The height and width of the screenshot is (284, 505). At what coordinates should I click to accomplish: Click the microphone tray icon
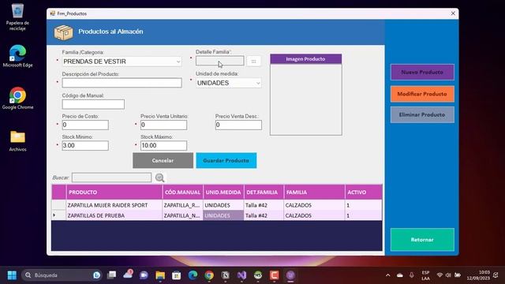412,275
